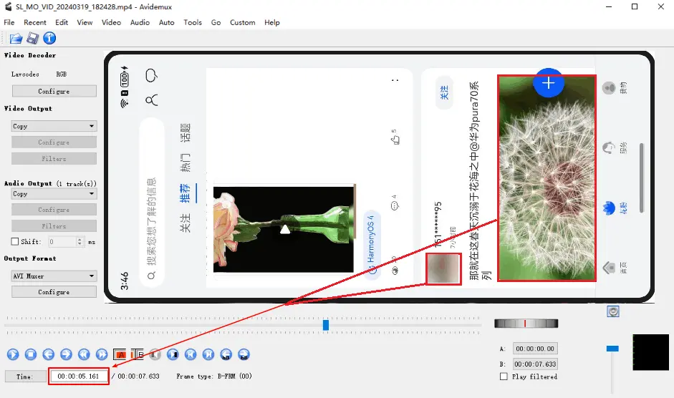674x398 pixels.
Task: Stop playback with the Stop button
Action: (31, 354)
